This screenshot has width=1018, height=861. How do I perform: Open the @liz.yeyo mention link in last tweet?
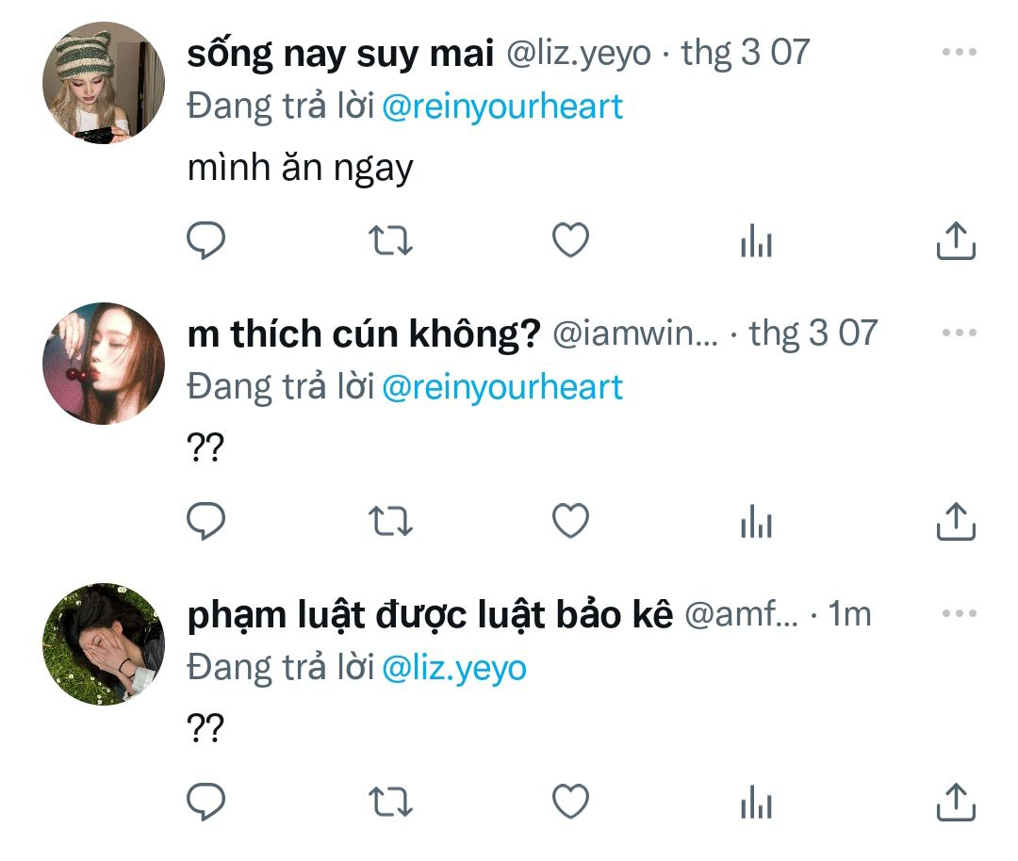click(x=454, y=668)
